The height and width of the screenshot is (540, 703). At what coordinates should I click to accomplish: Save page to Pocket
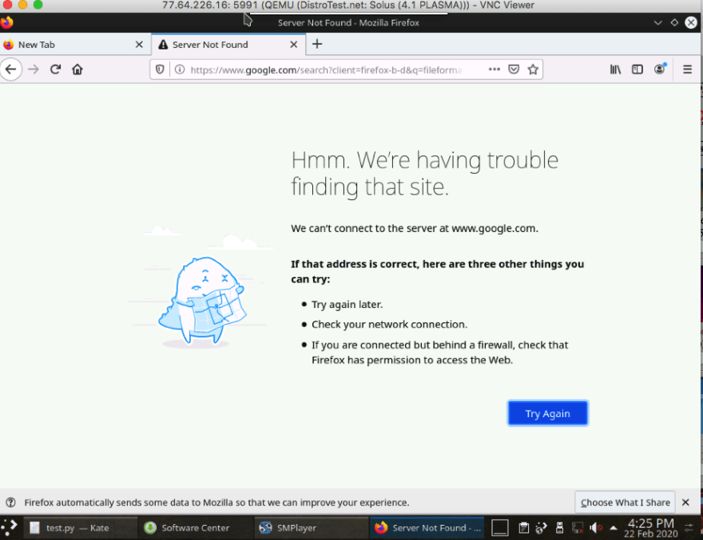(x=514, y=69)
